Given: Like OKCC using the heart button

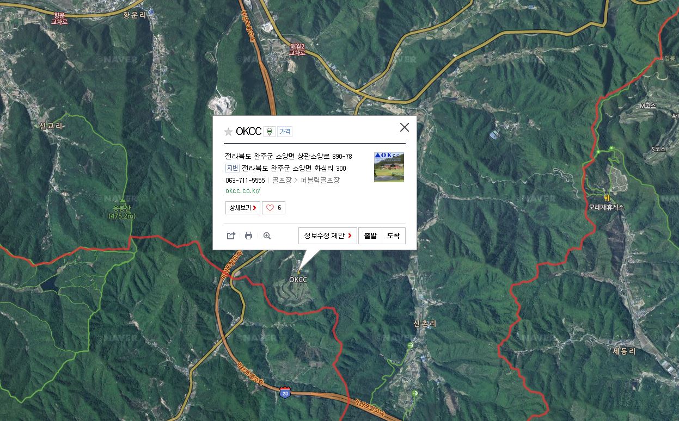Looking at the screenshot, I should tap(274, 208).
